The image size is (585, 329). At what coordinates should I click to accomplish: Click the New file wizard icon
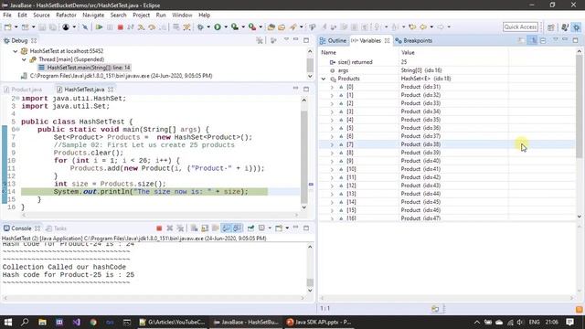click(8, 27)
